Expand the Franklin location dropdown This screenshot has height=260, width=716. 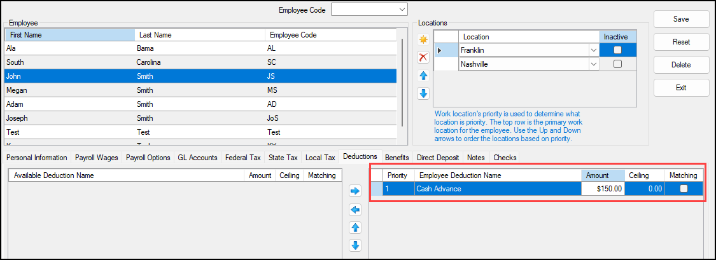tap(593, 50)
